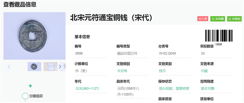244x103 pixels.
Task: Click the 完残程度 field label
Action: [207, 81]
